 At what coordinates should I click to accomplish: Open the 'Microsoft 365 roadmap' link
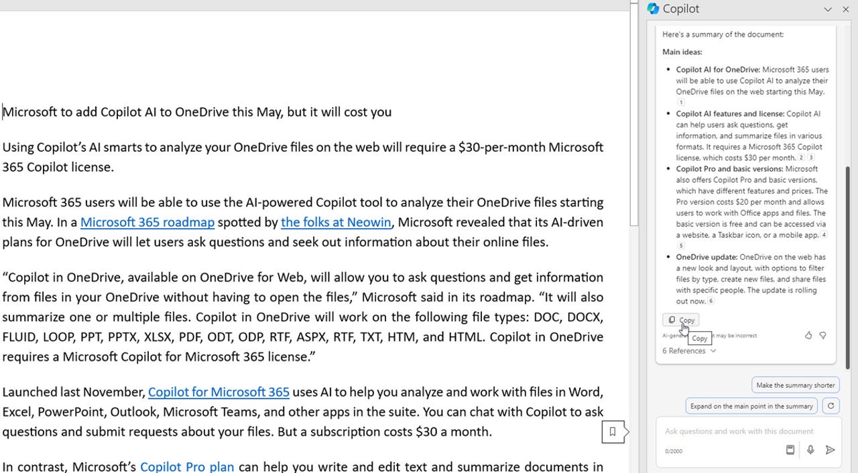click(147, 222)
